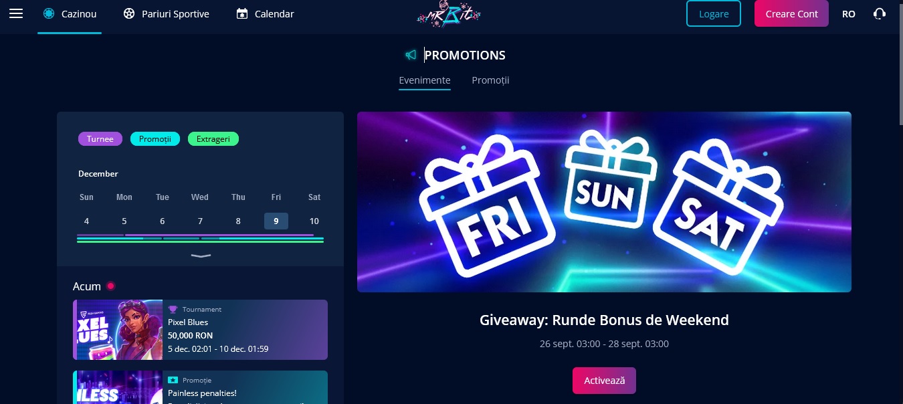The image size is (903, 404).
Task: Open live support headset icon
Action: pos(880,13)
